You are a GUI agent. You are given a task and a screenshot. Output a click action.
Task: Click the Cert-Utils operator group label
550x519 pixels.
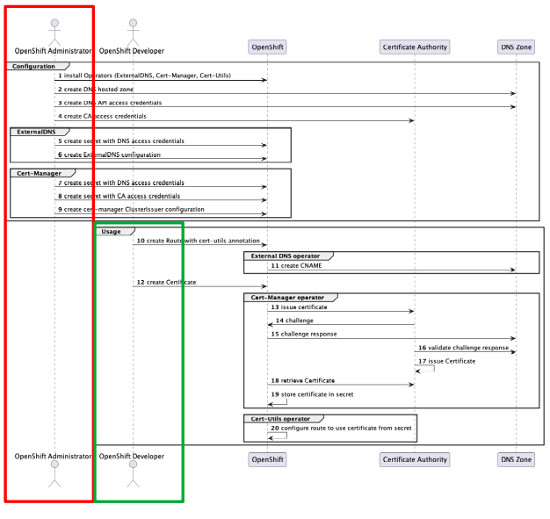point(280,419)
